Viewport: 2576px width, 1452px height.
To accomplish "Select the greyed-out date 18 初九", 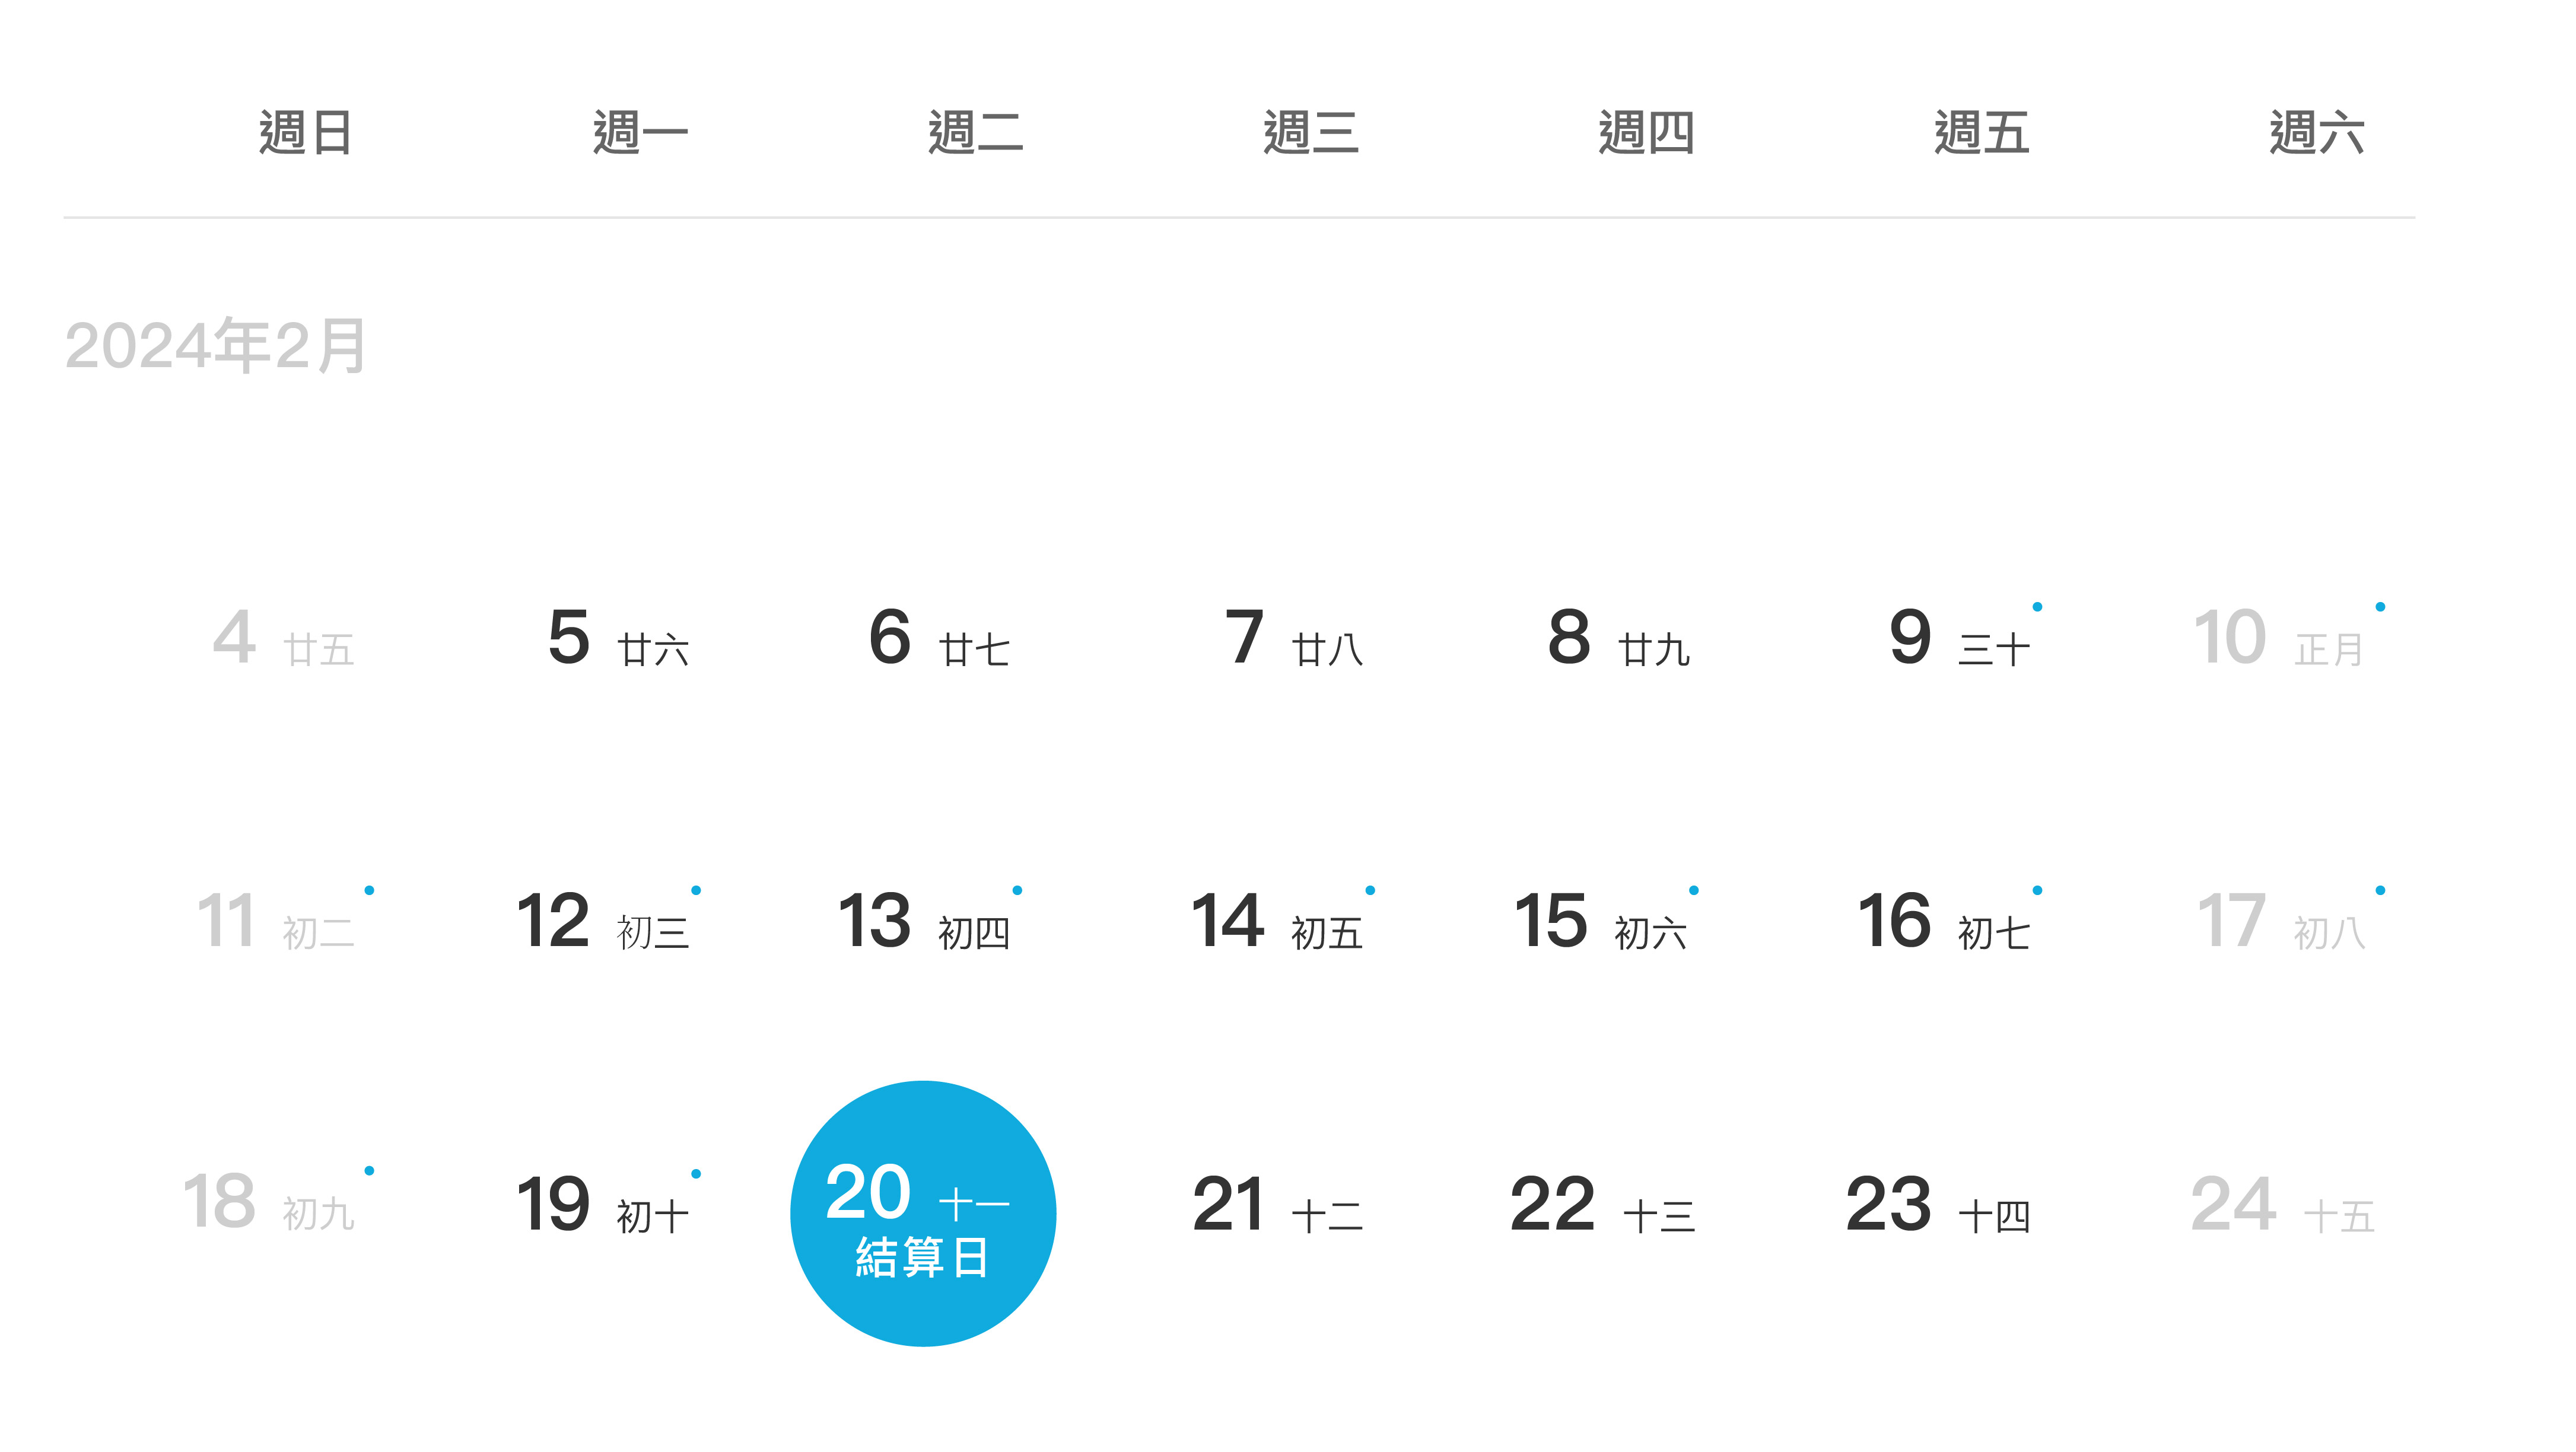I will click(268, 1203).
